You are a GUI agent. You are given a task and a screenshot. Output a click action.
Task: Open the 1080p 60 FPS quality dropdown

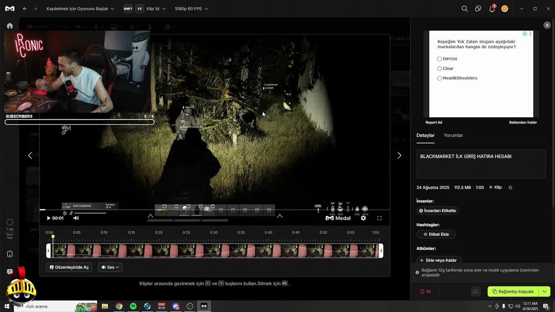click(191, 9)
